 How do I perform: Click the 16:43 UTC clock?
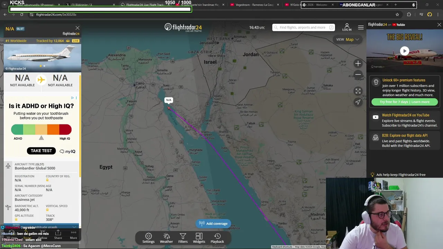(257, 27)
